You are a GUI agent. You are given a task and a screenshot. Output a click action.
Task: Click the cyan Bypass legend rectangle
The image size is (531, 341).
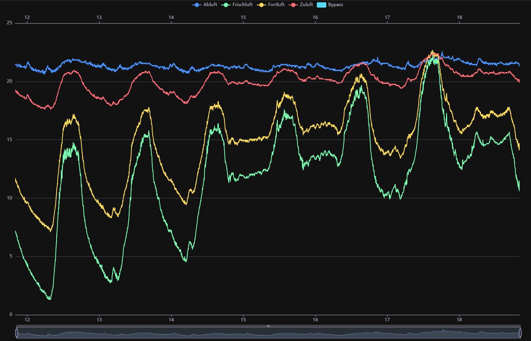pyautogui.click(x=321, y=5)
